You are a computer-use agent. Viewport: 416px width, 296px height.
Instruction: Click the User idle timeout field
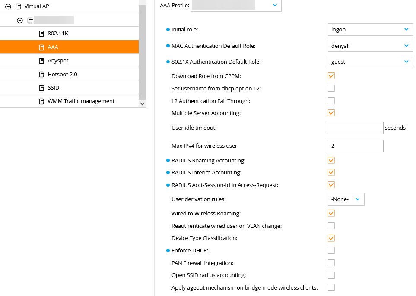point(356,128)
